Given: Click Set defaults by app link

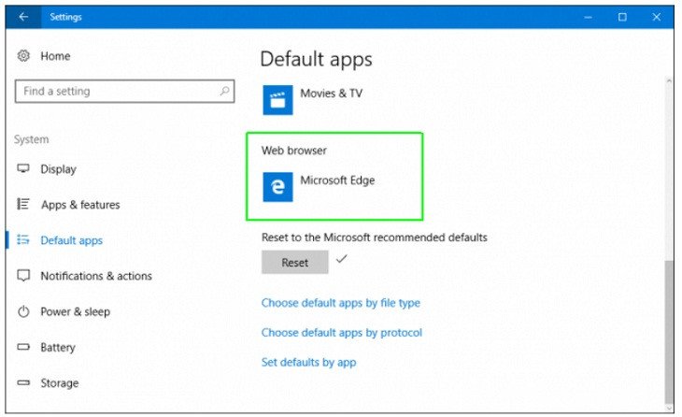Looking at the screenshot, I should tap(308, 362).
